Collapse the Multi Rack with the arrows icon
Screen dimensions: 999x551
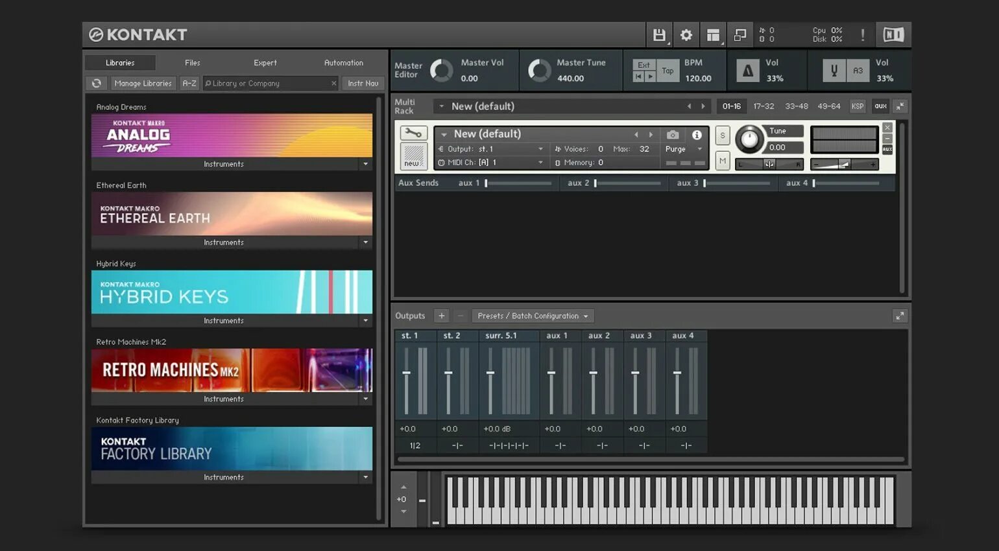[x=900, y=106]
